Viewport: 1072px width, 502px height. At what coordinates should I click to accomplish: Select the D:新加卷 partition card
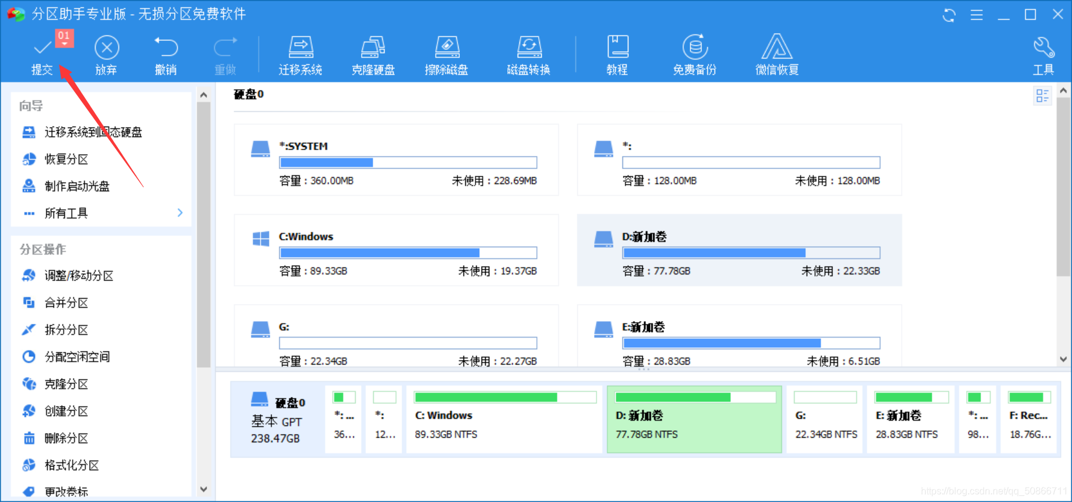tap(739, 250)
